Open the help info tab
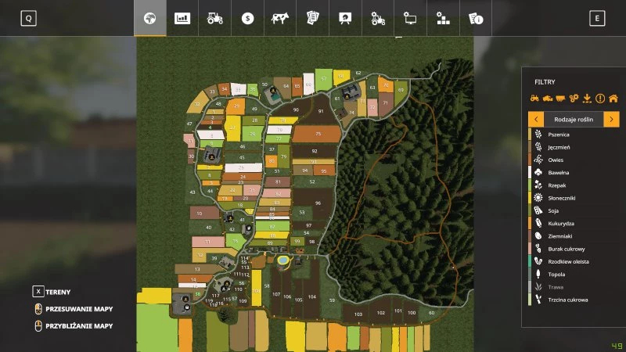Viewport: 626px width, 352px height. 475,18
